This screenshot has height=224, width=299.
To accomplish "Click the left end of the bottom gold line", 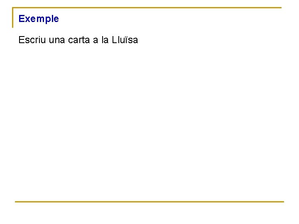I will [17, 202].
